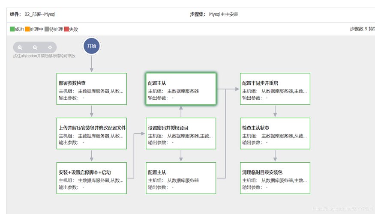Click the step set name Mysql主主安装
The image size is (375, 214).
point(224,14)
